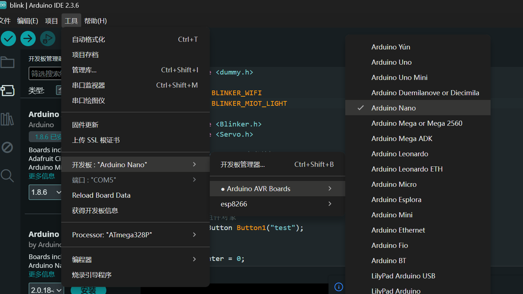Select Arduino Mega ADK board
Screen dimensions: 523x294
click(418, 138)
